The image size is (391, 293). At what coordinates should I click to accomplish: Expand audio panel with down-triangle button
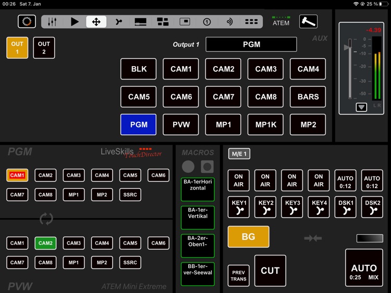pyautogui.click(x=361, y=107)
